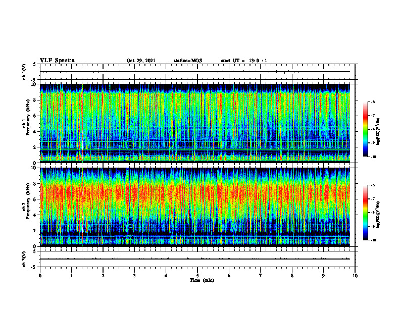Click the 'ch.3(V)' waveform axis label
Image resolution: width=400 pixels, height=309 pixels.
[x=24, y=259]
